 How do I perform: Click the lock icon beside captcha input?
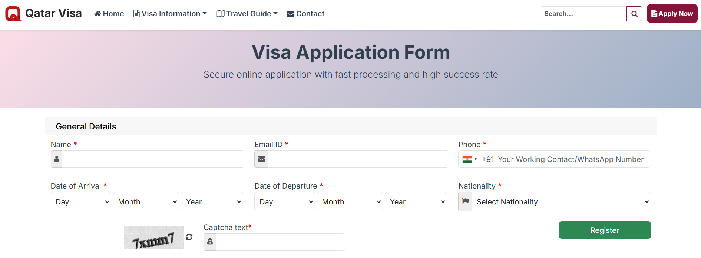point(210,242)
